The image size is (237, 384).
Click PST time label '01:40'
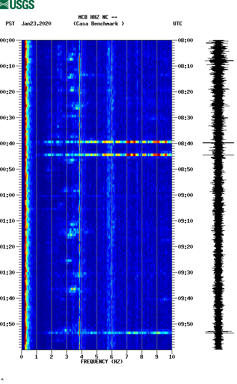click(7, 298)
